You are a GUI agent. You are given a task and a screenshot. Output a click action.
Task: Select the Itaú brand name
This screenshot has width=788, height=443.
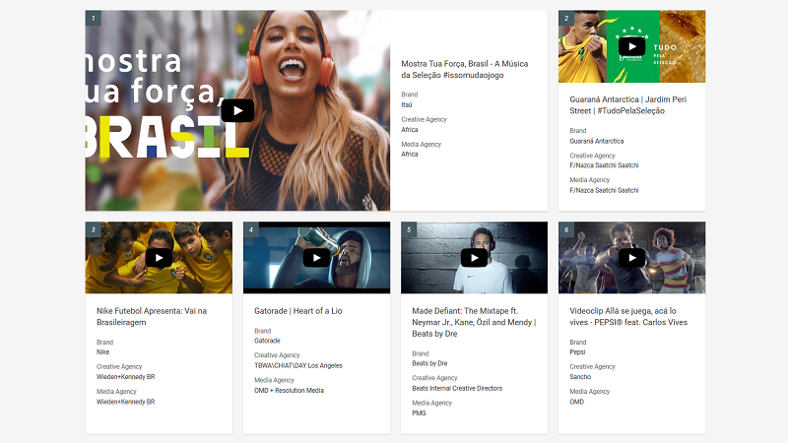click(407, 103)
